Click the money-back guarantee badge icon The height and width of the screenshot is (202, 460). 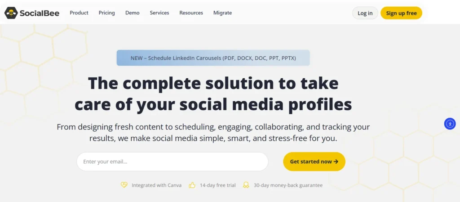(246, 185)
